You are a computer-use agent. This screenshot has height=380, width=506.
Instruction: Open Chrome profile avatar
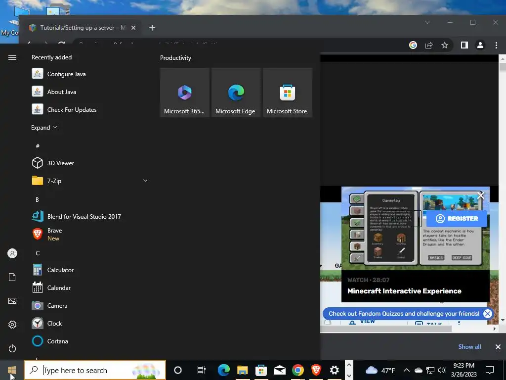[x=480, y=45]
